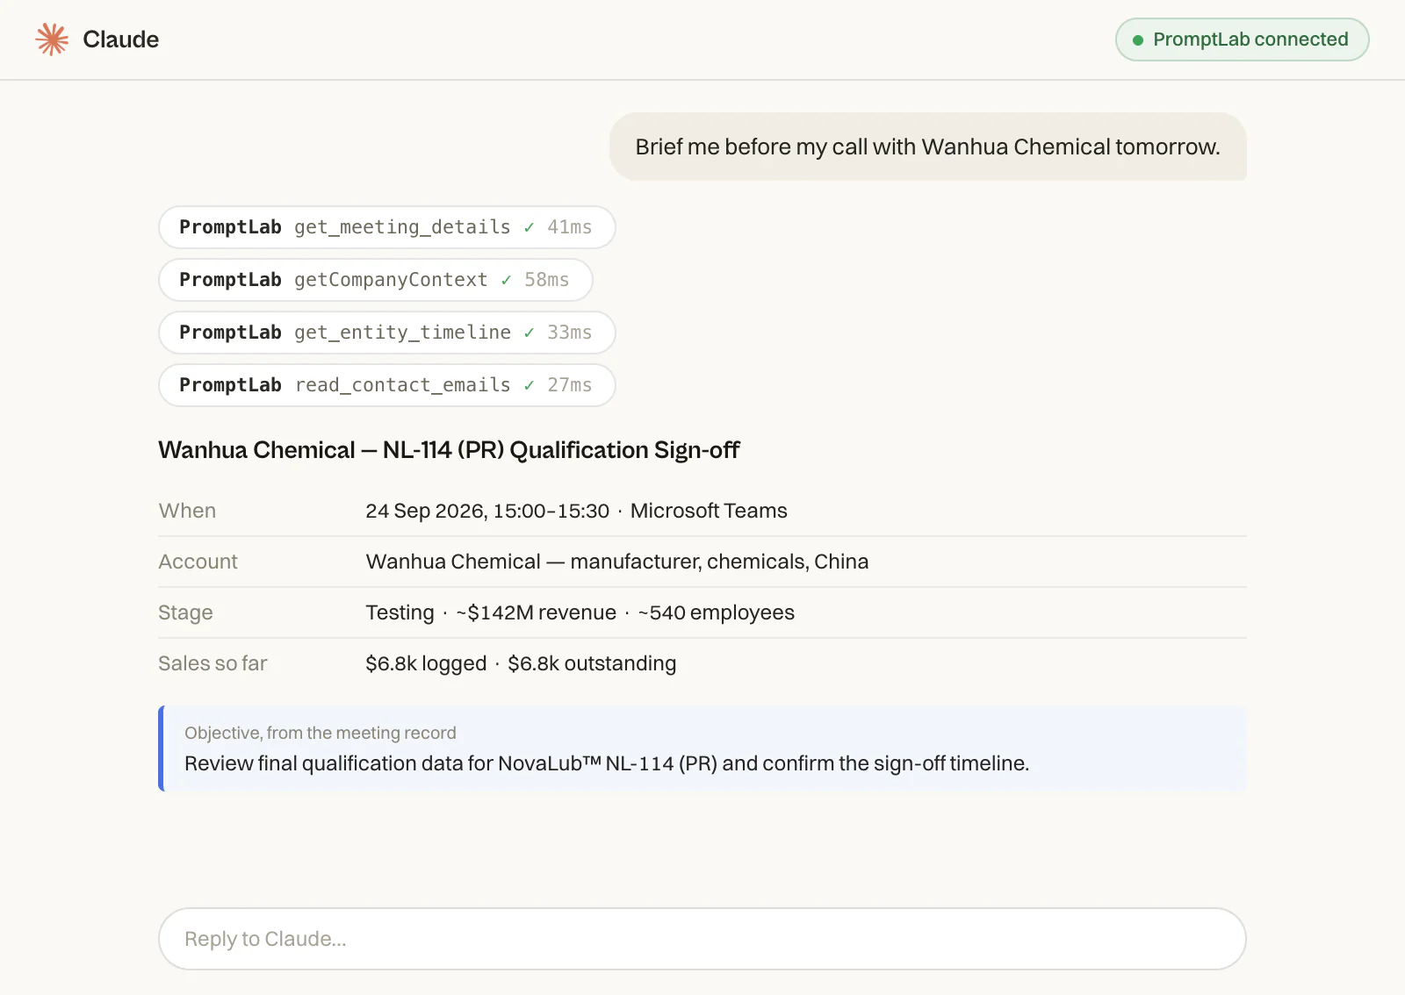Click the Stage value starting with "Testing"

[580, 612]
